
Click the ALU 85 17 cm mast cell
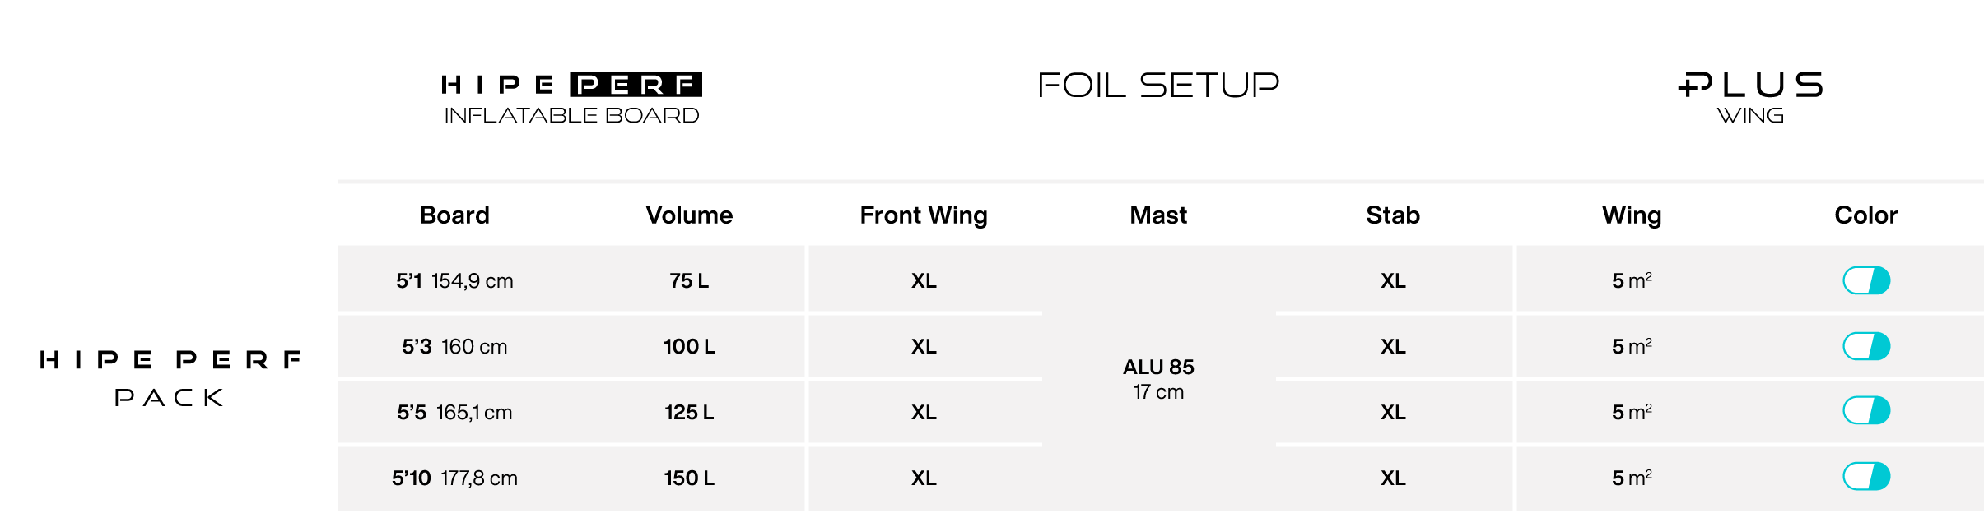pyautogui.click(x=1158, y=379)
